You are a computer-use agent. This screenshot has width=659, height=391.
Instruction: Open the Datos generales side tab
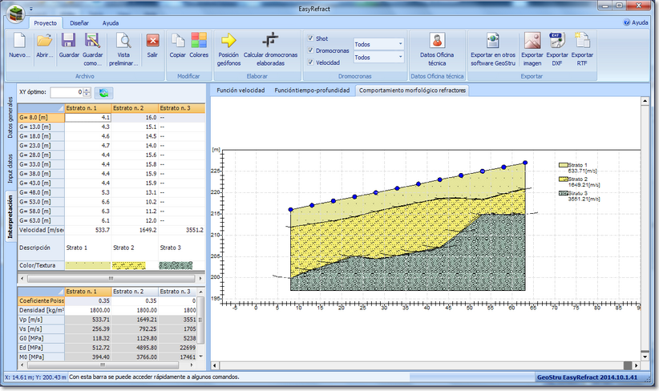pos(10,117)
